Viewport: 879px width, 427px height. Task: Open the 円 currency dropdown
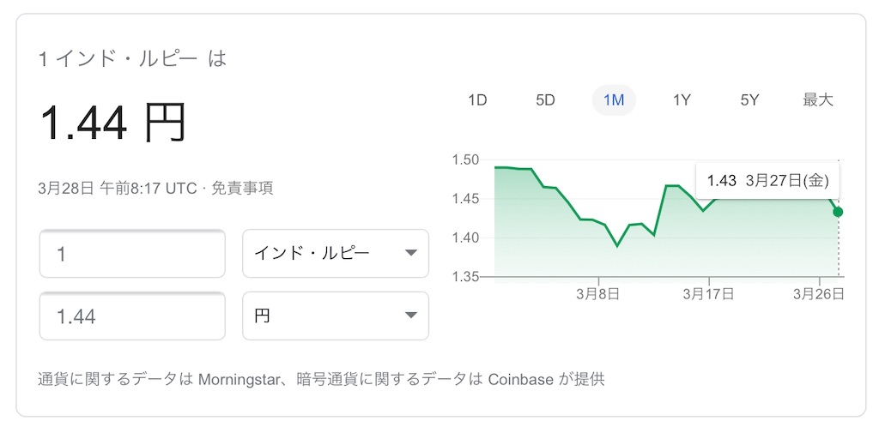tap(336, 316)
